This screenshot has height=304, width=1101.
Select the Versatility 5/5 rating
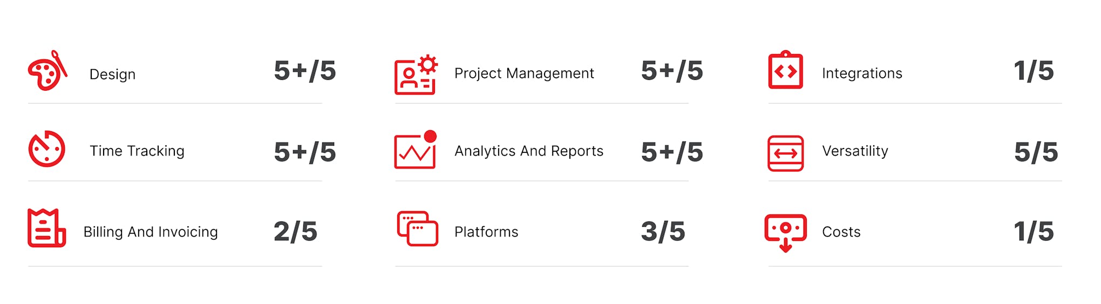point(1036,152)
